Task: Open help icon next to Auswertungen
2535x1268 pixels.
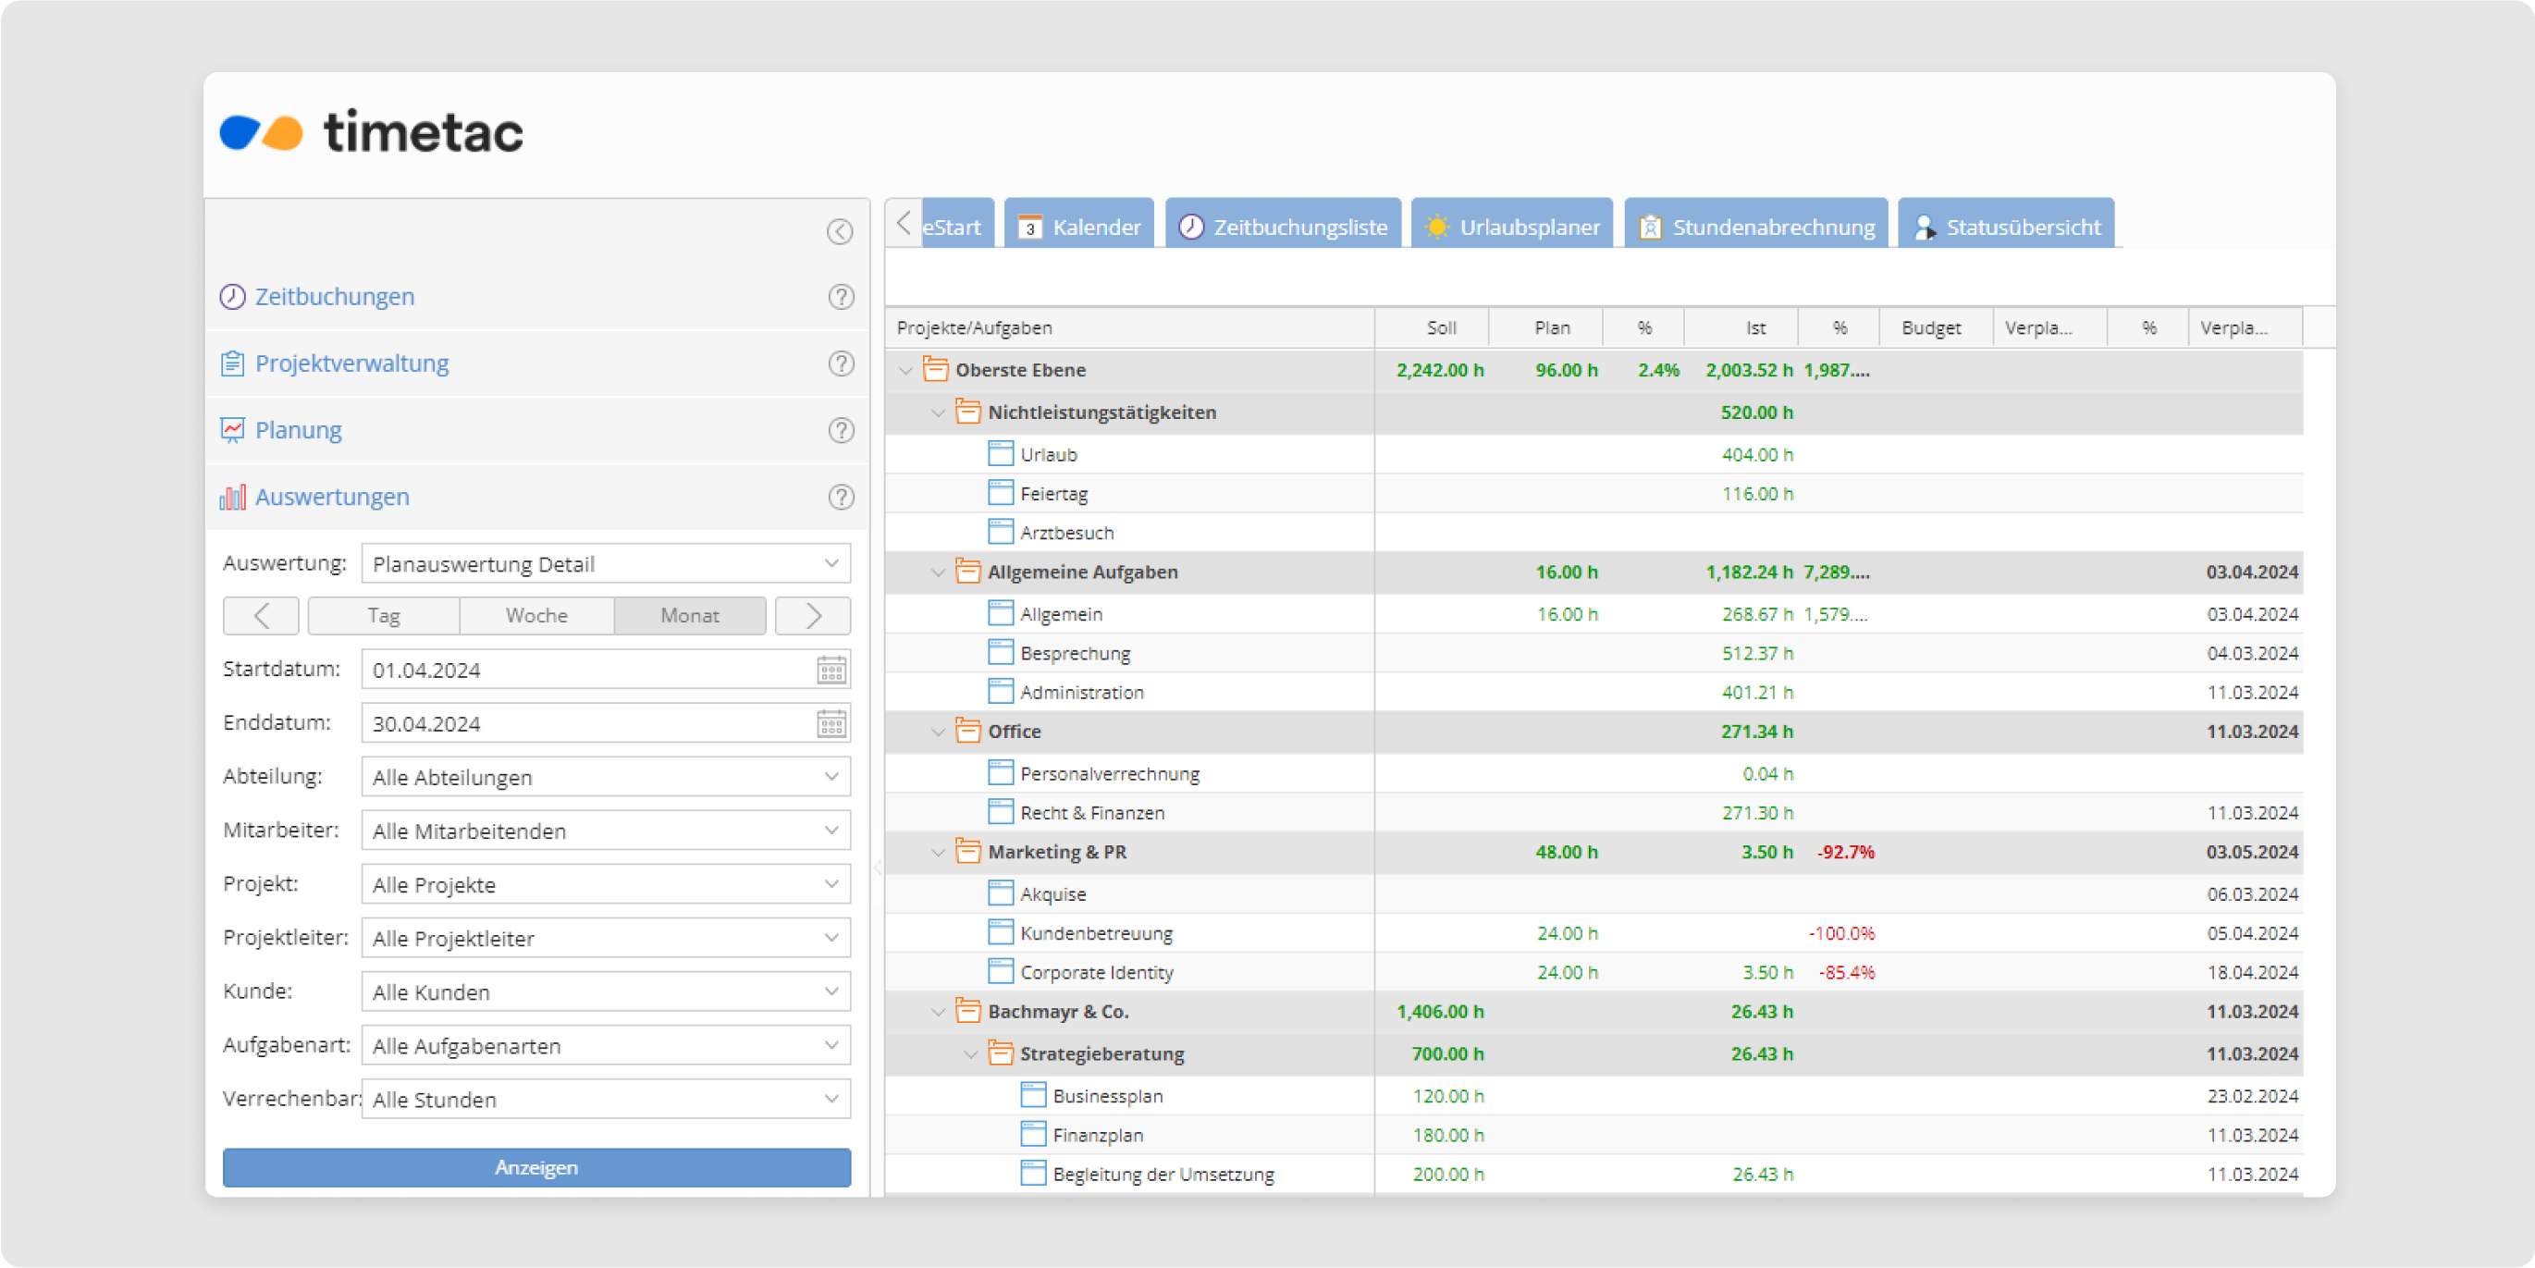Action: tap(841, 498)
